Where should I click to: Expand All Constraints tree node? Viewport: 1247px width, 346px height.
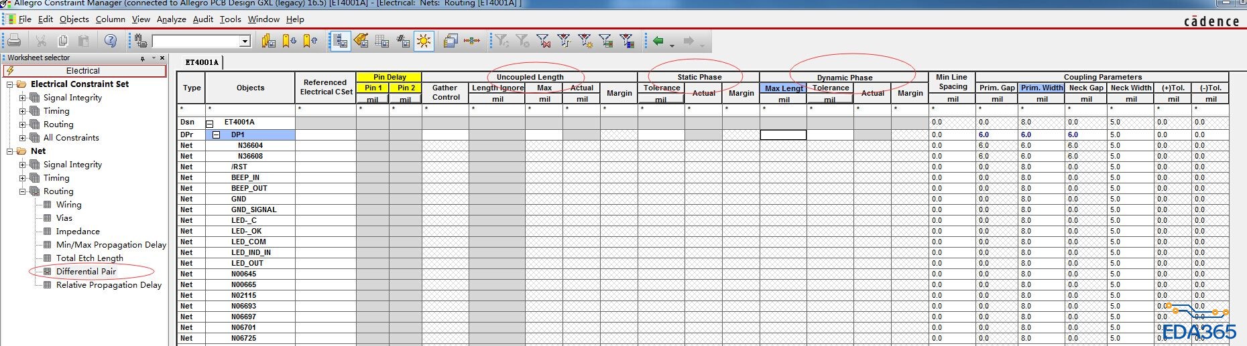pyautogui.click(x=23, y=138)
